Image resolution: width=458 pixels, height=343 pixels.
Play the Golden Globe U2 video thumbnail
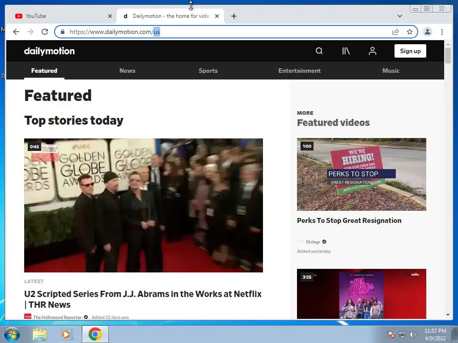click(144, 205)
